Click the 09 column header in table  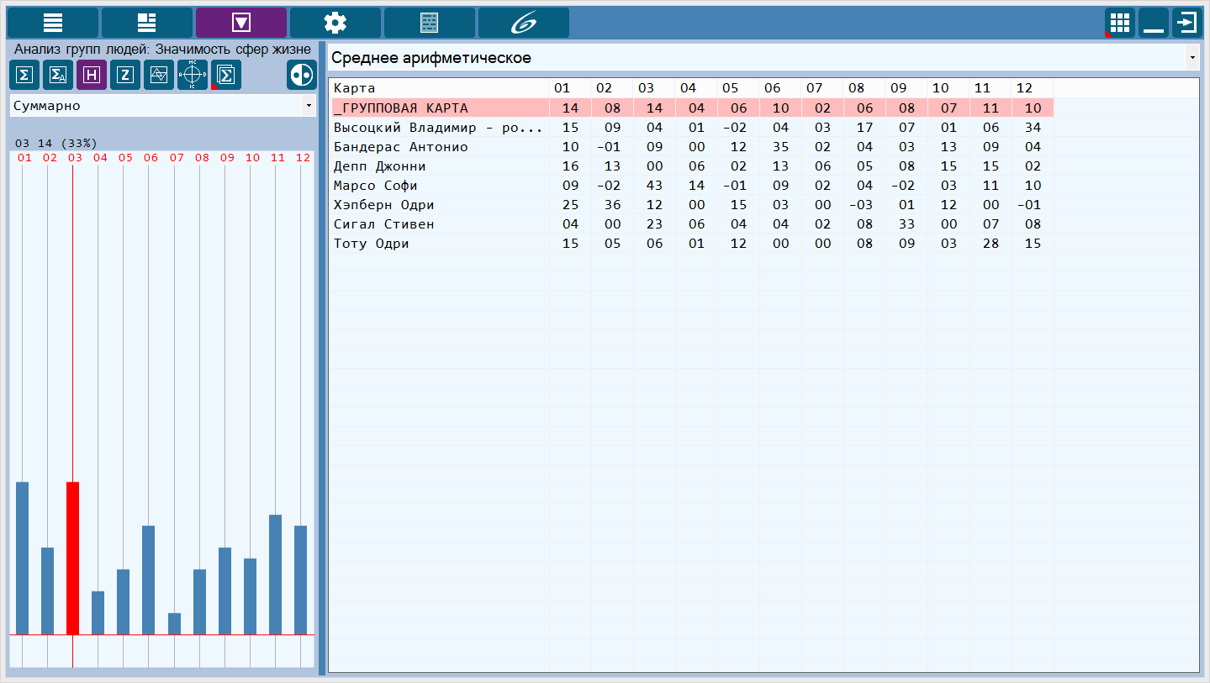tap(906, 88)
